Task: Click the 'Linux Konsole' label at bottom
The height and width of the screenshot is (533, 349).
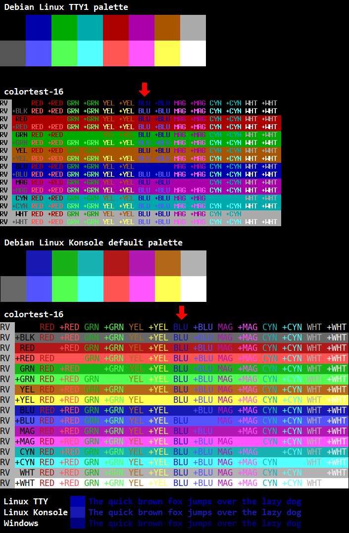Action: pyautogui.click(x=36, y=512)
